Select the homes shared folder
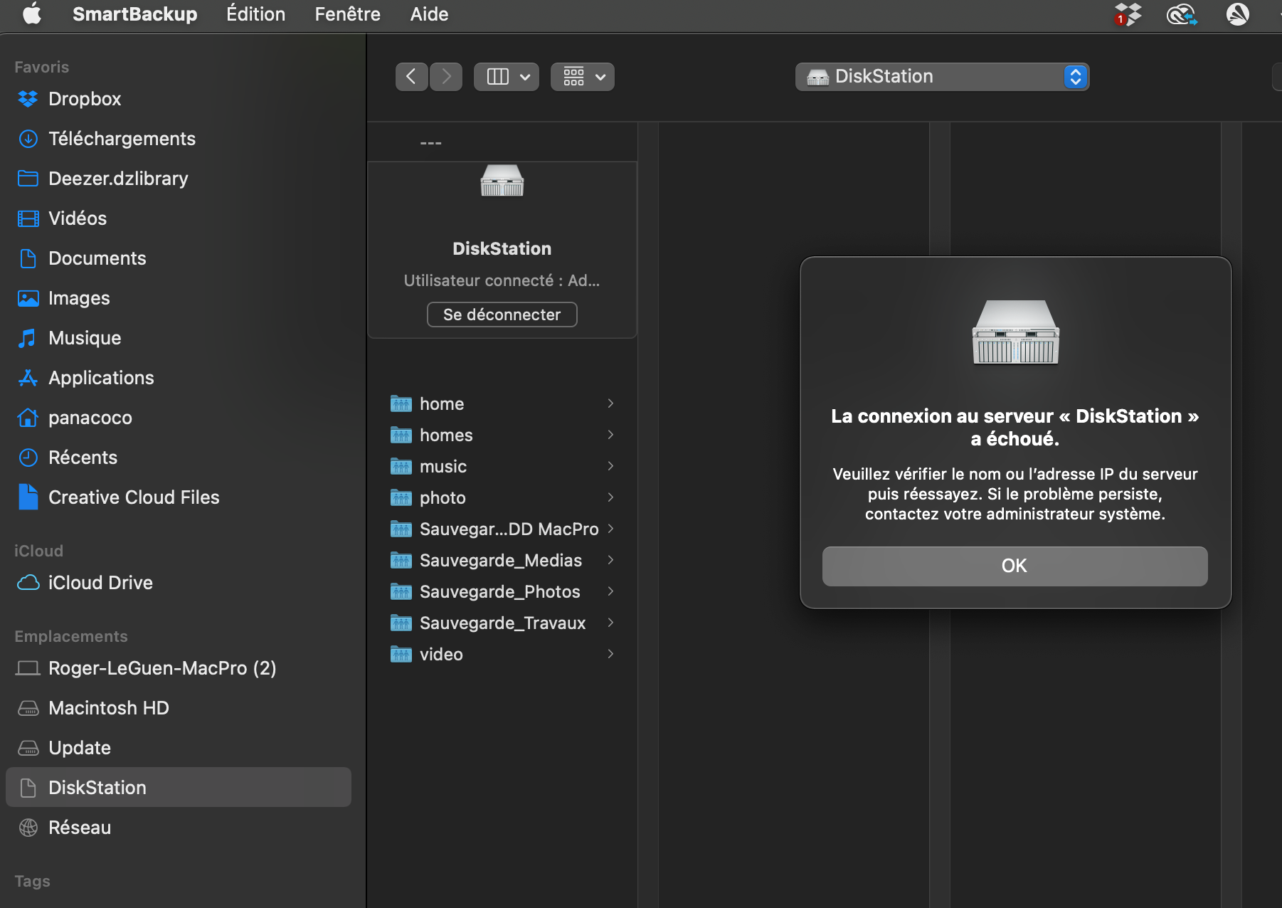This screenshot has width=1282, height=908. pos(502,435)
